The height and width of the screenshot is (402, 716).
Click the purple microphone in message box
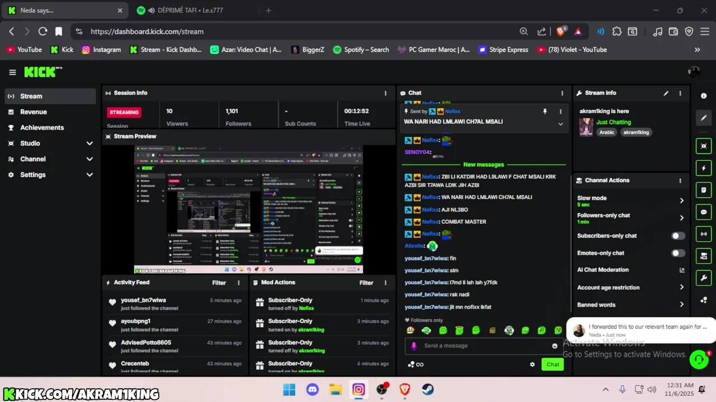[414, 346]
